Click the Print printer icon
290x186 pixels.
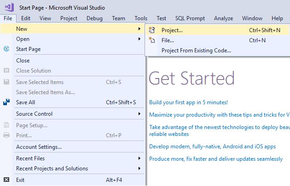pyautogui.click(x=6, y=135)
